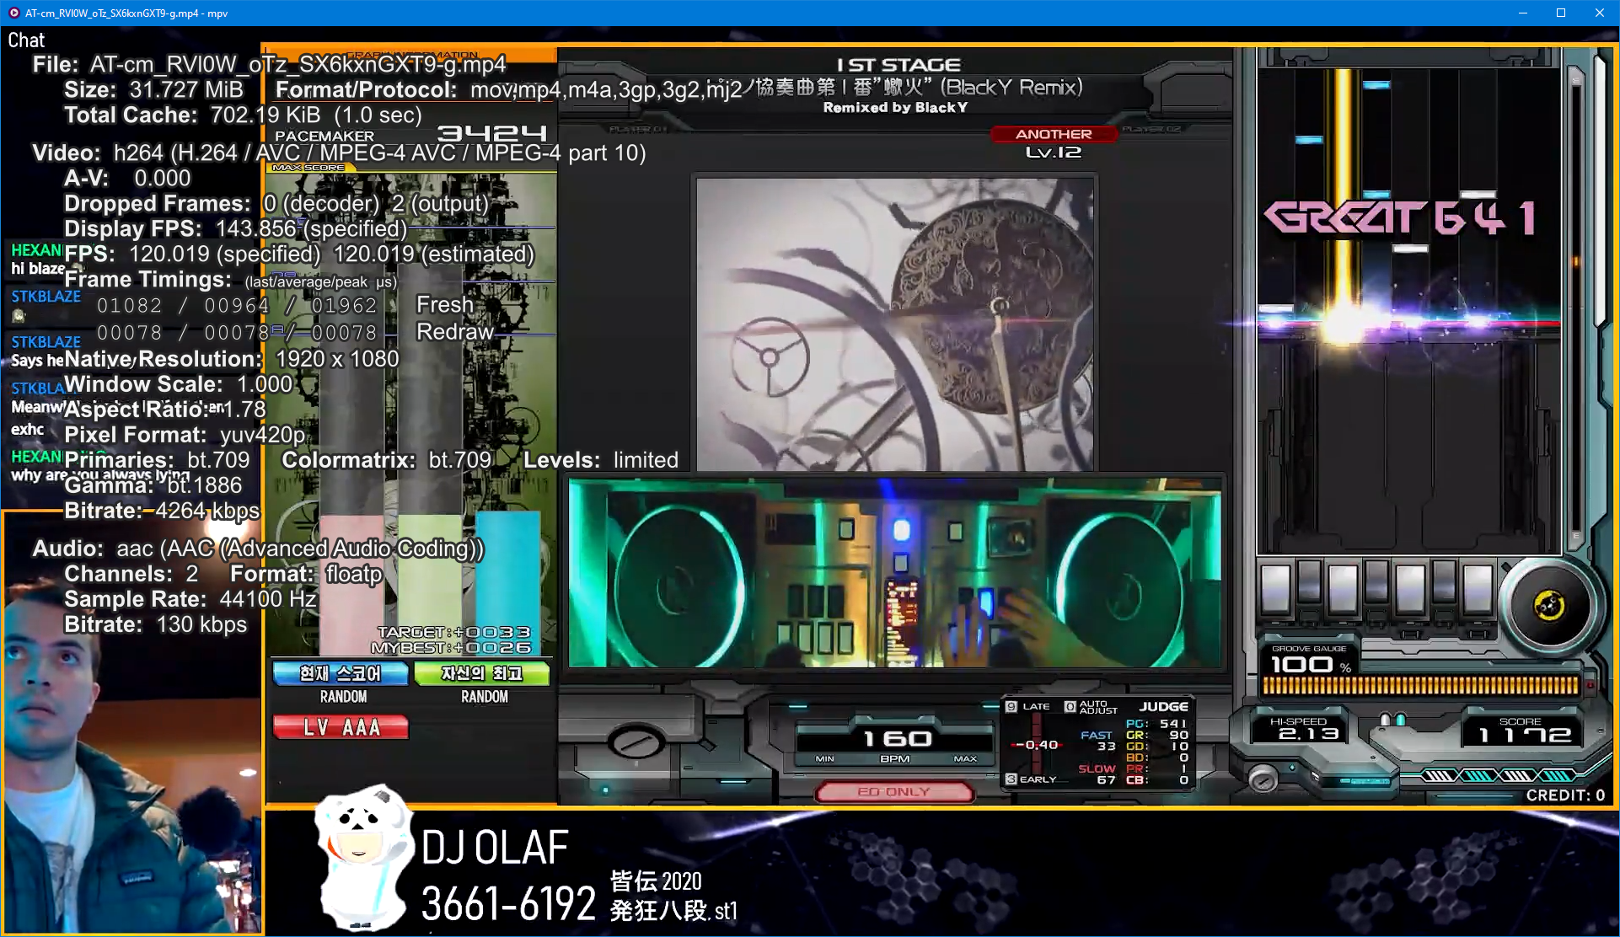The image size is (1620, 937).
Task: Click the FAST 33 timing count
Action: pos(1098,741)
